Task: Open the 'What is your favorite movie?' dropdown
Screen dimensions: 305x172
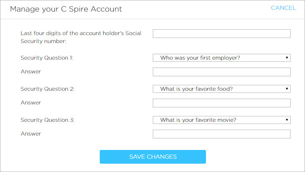Action: 222,120
